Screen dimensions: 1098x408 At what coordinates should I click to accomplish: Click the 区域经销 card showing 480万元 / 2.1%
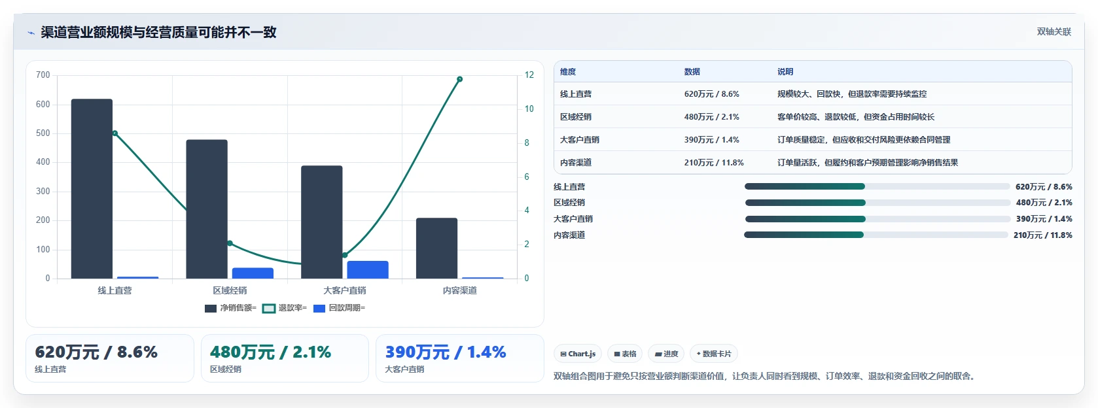click(285, 358)
